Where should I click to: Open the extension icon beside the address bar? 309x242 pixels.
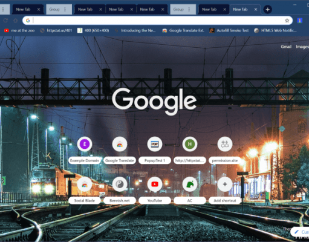[x=300, y=21]
